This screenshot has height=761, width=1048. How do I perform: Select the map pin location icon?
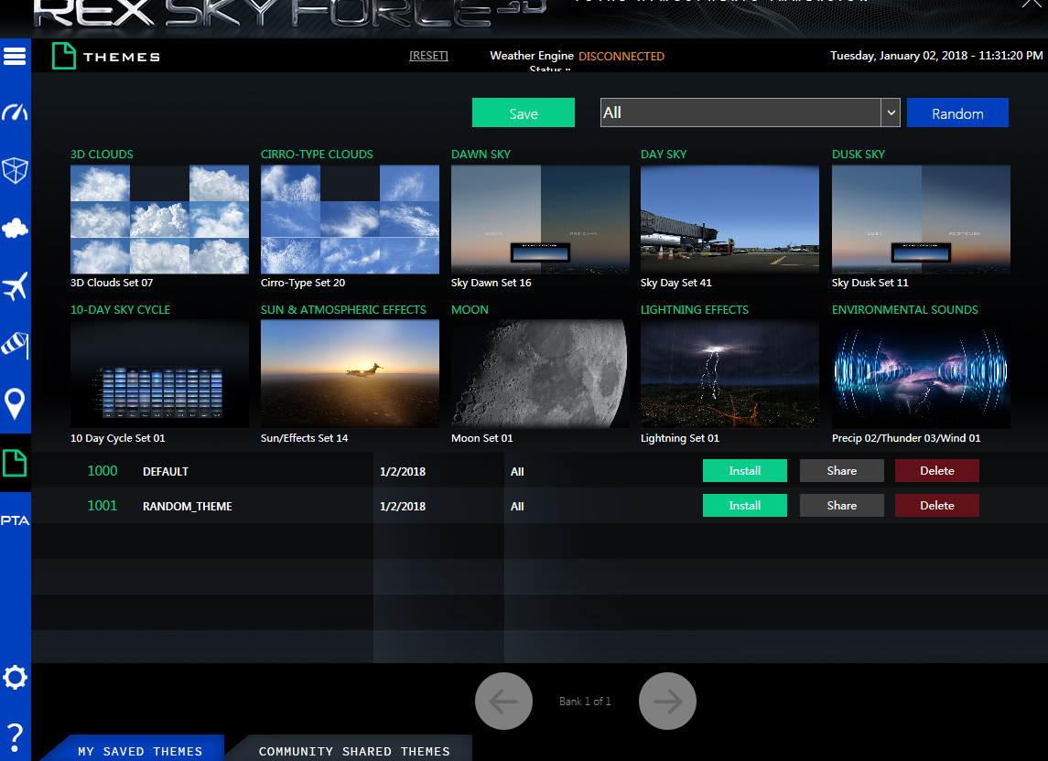tap(15, 403)
